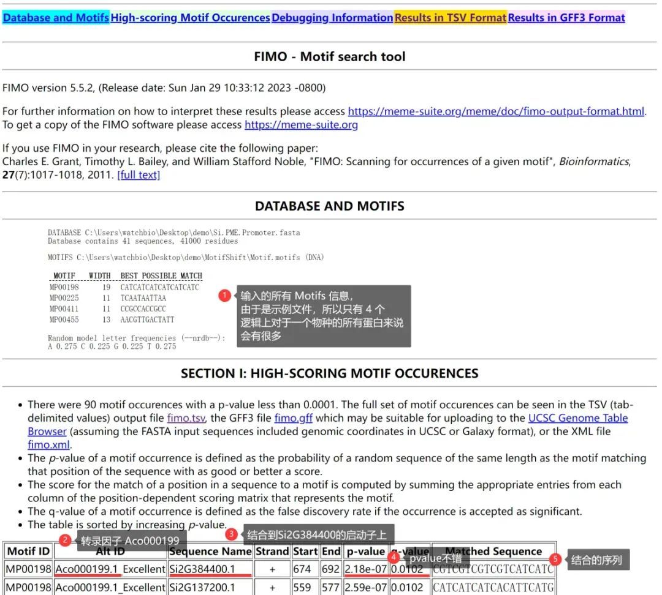Click Alt ID cell in Si2G384400.1 row
The height and width of the screenshot is (595, 662).
click(x=110, y=569)
